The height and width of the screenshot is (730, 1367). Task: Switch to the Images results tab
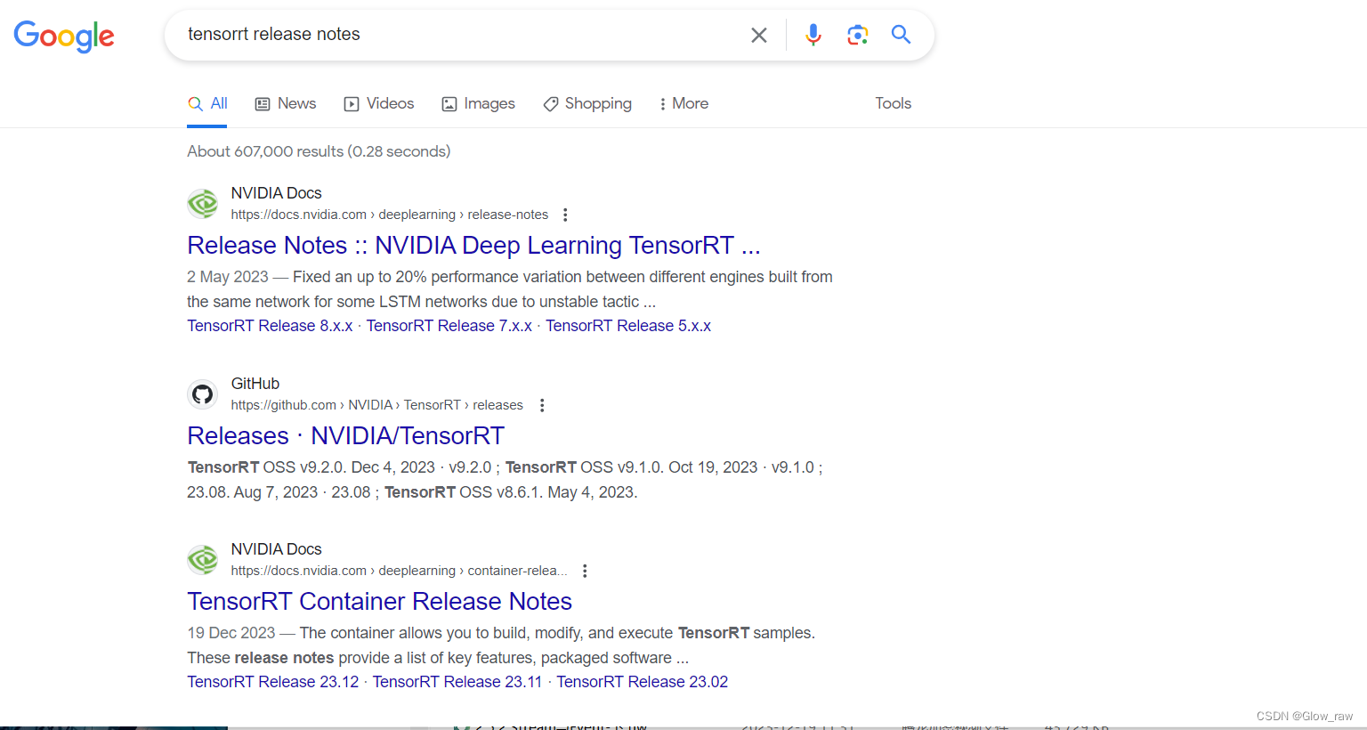click(478, 103)
